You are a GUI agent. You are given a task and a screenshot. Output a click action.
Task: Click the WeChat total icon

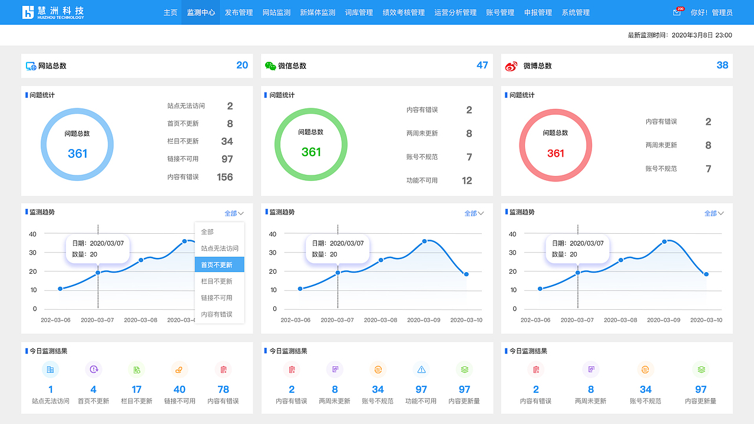coord(270,66)
